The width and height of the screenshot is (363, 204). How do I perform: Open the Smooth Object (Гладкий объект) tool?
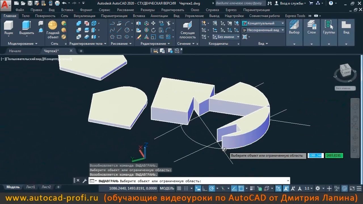[53, 29]
